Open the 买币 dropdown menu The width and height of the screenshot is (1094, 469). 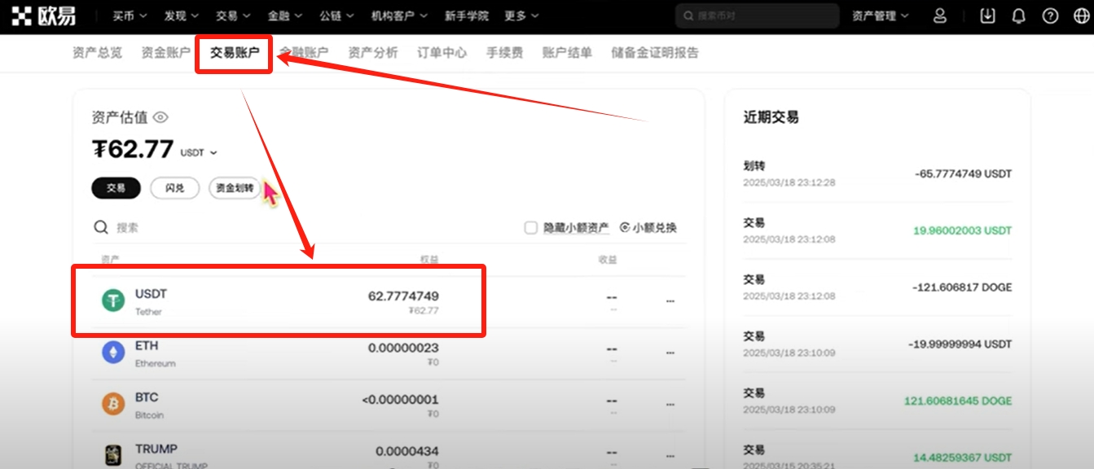point(130,15)
